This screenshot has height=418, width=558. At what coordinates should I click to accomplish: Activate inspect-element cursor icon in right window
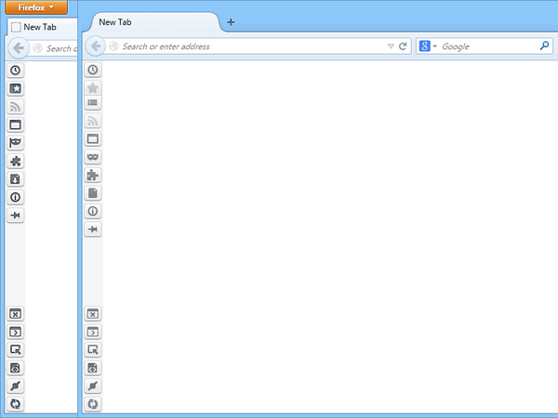[x=93, y=350]
